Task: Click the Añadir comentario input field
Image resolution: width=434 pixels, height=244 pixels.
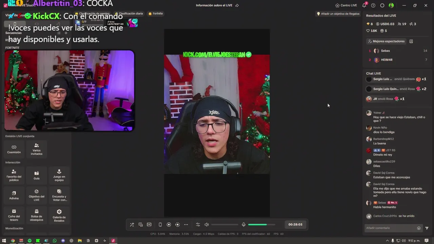Action: click(x=391, y=228)
